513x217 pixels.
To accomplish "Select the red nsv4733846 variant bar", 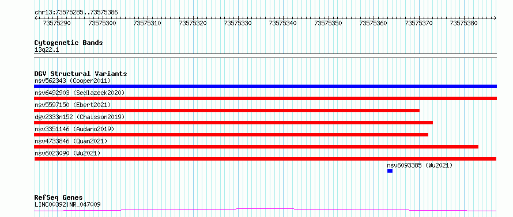I will coord(256,147).
